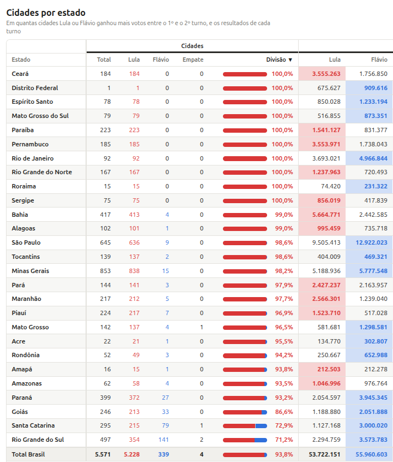393x462 pixels.
Task: Click Lula vote count 3.555.263
Action: 326,74
